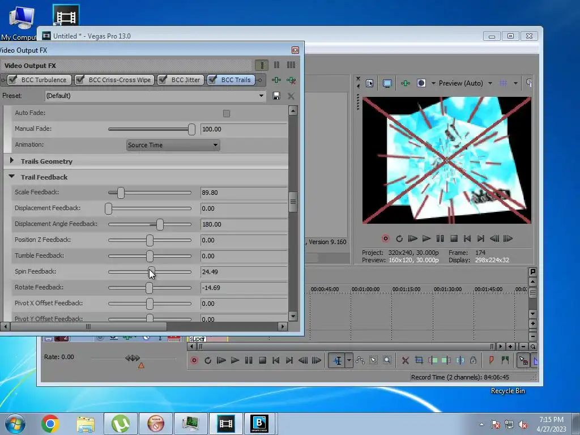Open the Preset dropdown list
Viewport: 580px width, 435px height.
point(261,96)
